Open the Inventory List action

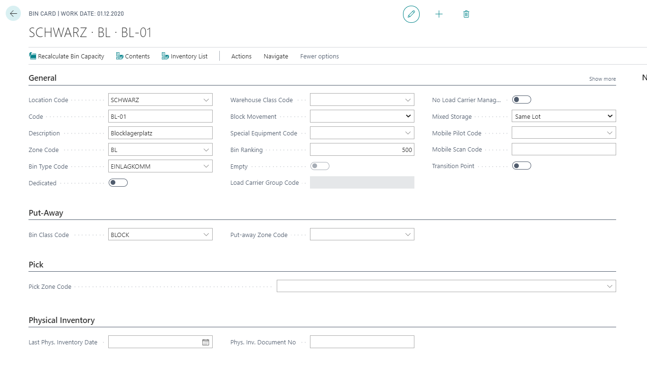click(x=185, y=56)
